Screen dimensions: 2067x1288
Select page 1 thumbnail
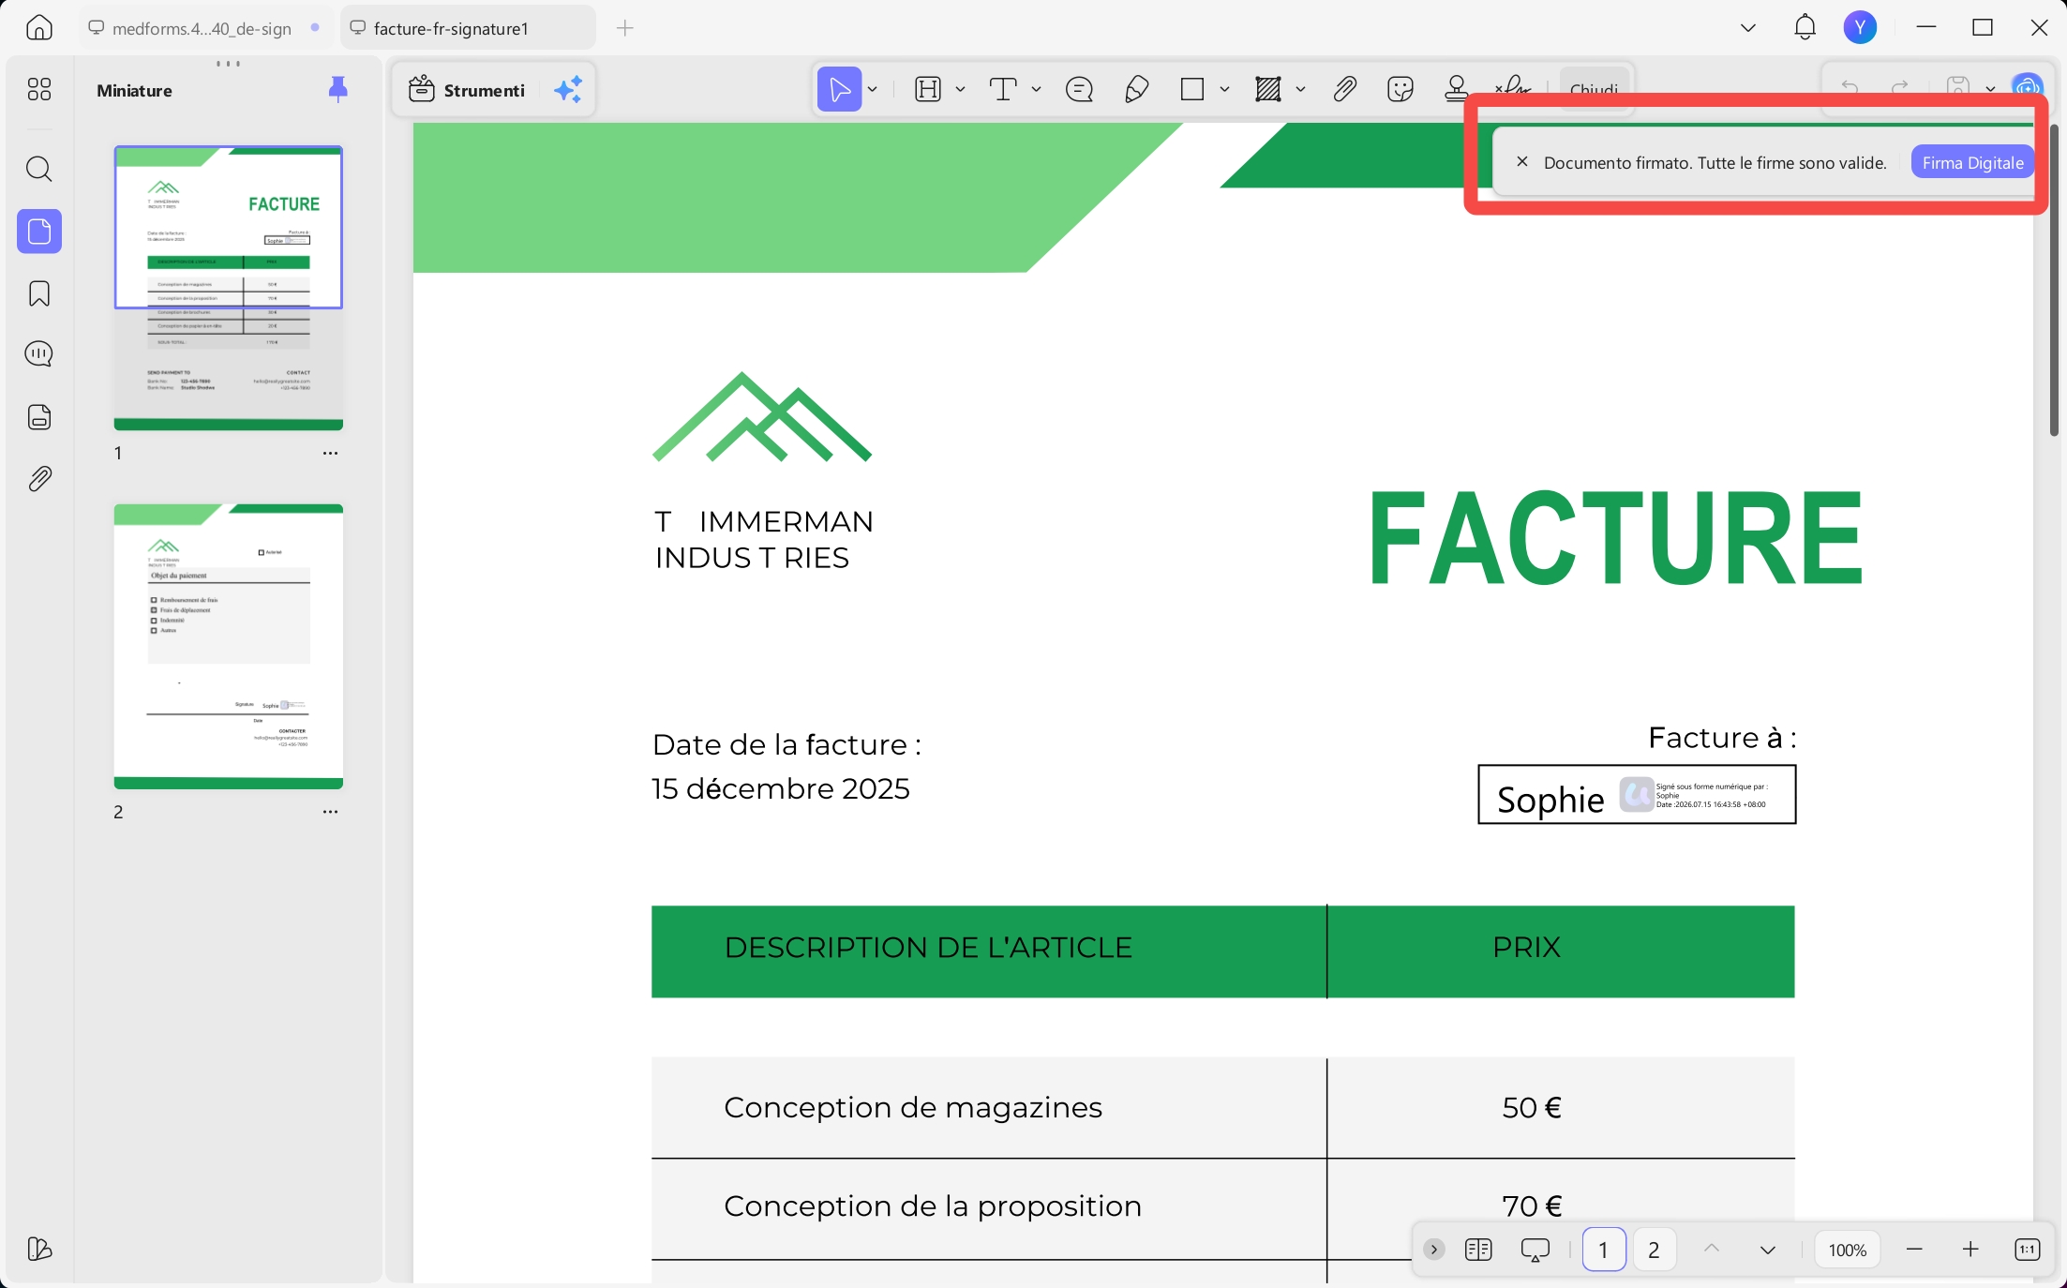pos(228,288)
